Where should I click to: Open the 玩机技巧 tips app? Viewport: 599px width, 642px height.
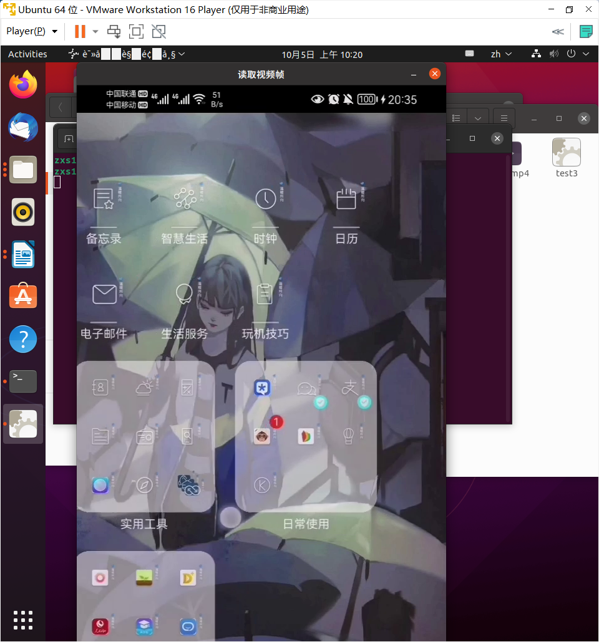(x=265, y=294)
